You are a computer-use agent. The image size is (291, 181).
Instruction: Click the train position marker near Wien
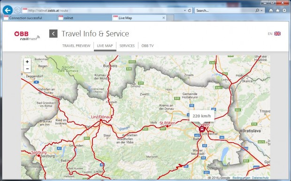[202, 129]
